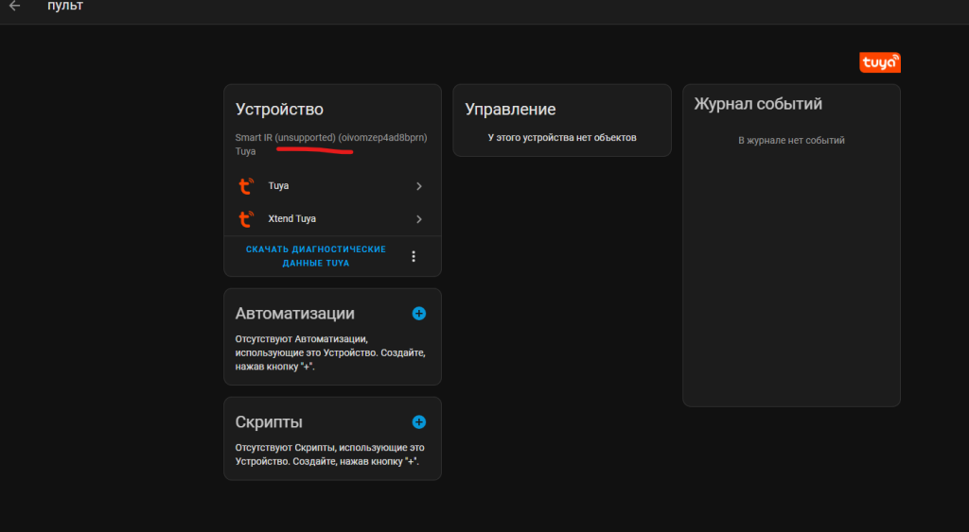969x532 pixels.
Task: Click the Xtend Tuya integration icon
Action: click(x=246, y=219)
